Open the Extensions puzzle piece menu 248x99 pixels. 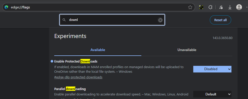tap(210, 7)
